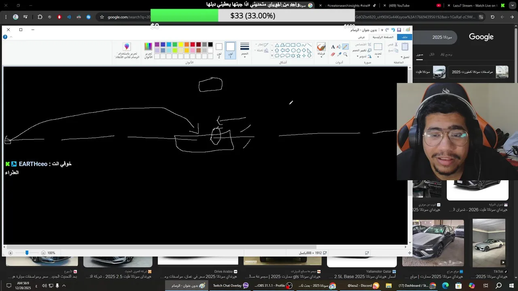The width and height of the screenshot is (518, 291).
Task: Click the Save icon in Paint title bar
Action: 399,30
